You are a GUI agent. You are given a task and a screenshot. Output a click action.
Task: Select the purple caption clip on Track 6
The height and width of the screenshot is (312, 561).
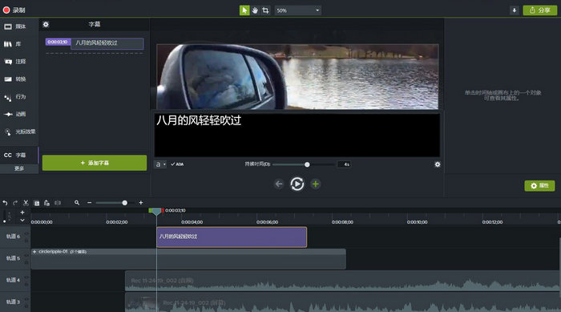point(232,237)
